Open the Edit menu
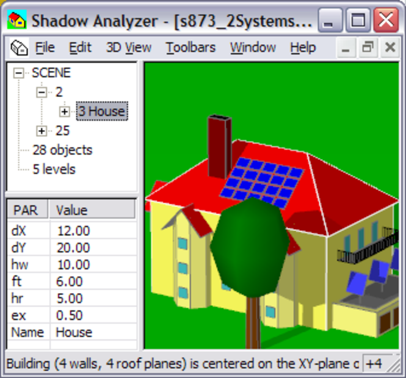The height and width of the screenshot is (378, 406). click(80, 48)
